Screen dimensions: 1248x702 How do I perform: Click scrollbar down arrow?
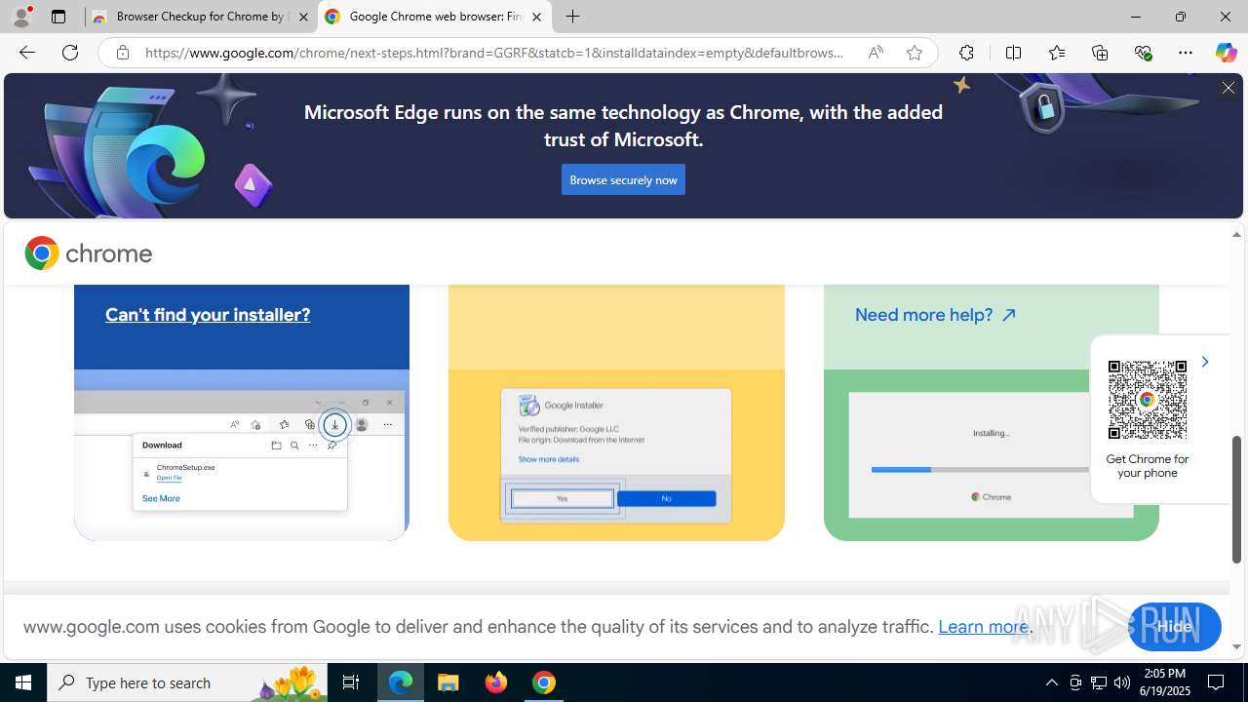(x=1236, y=646)
